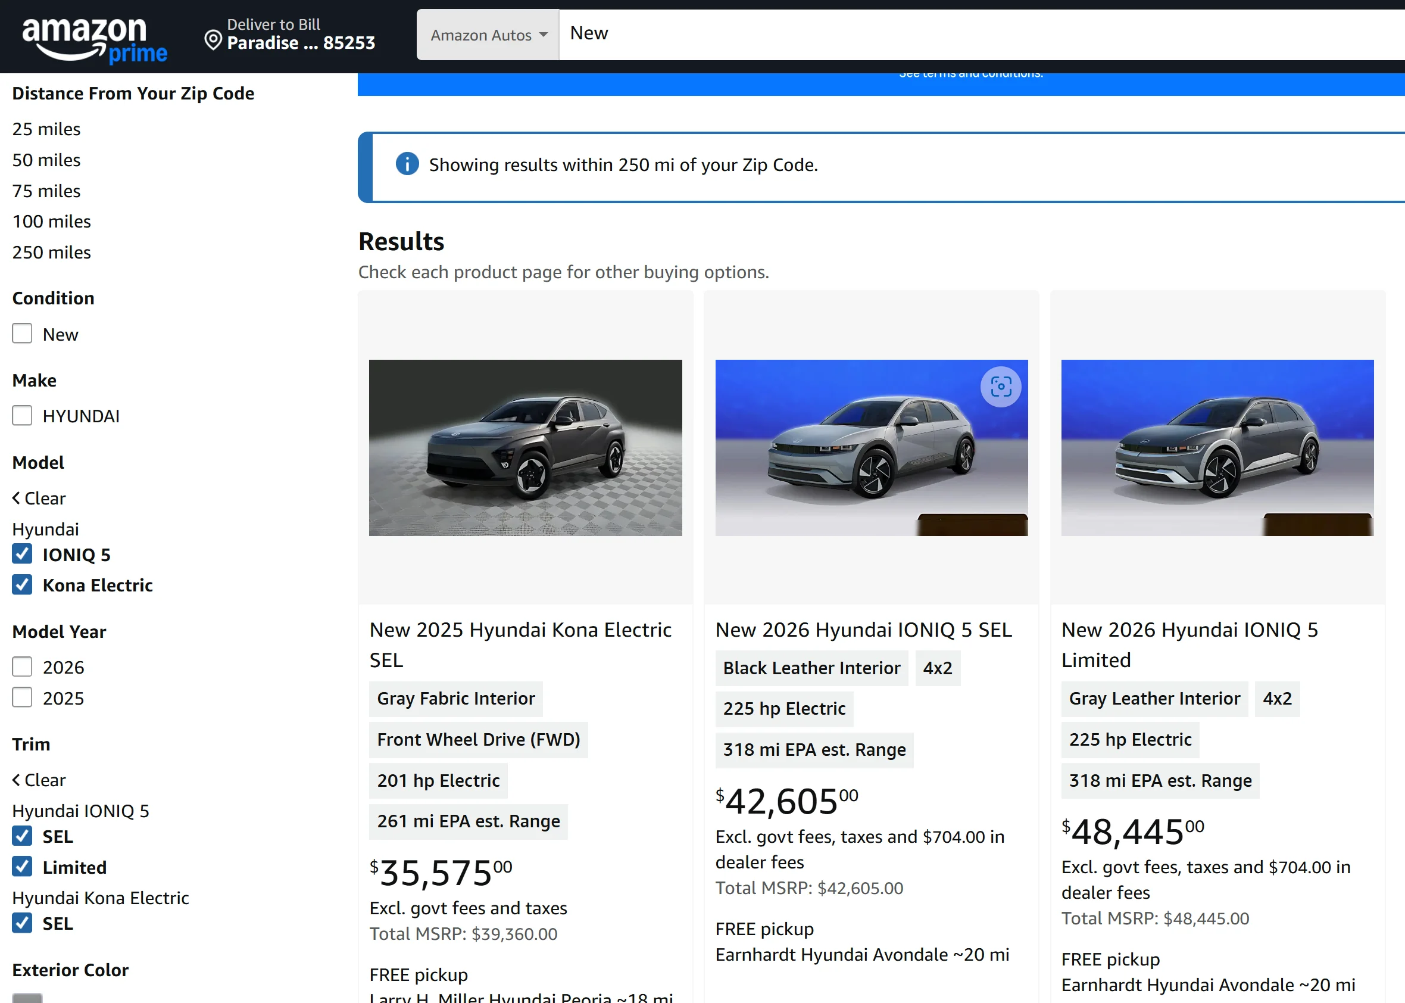Click the $42,605 IONIQ 5 SEL price
The width and height of the screenshot is (1405, 1003).
(786, 801)
